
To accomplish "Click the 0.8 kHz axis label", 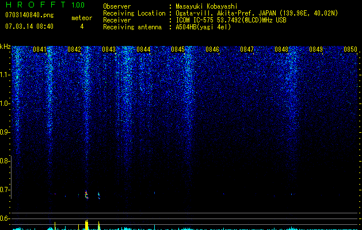I will (5, 161).
